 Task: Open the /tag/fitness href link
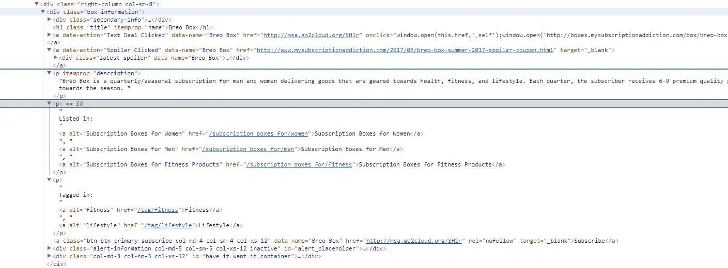158,210
